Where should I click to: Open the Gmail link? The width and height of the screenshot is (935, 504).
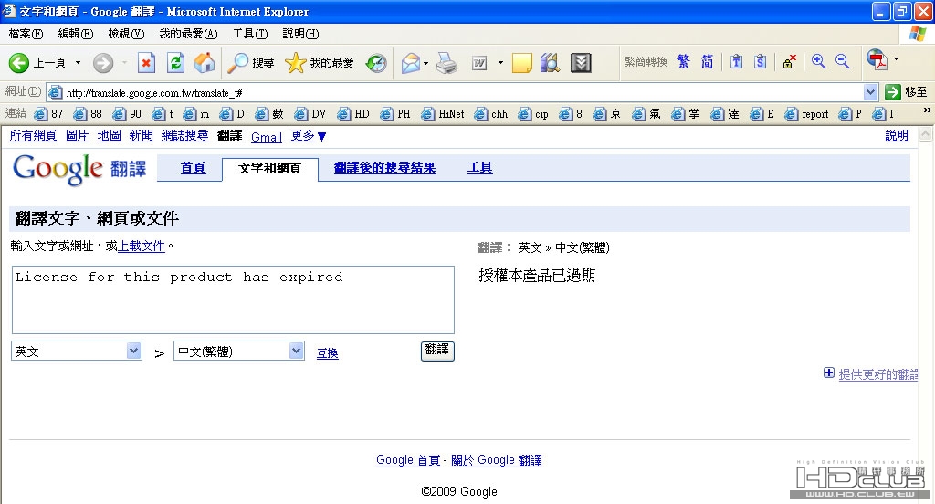pyautogui.click(x=267, y=137)
